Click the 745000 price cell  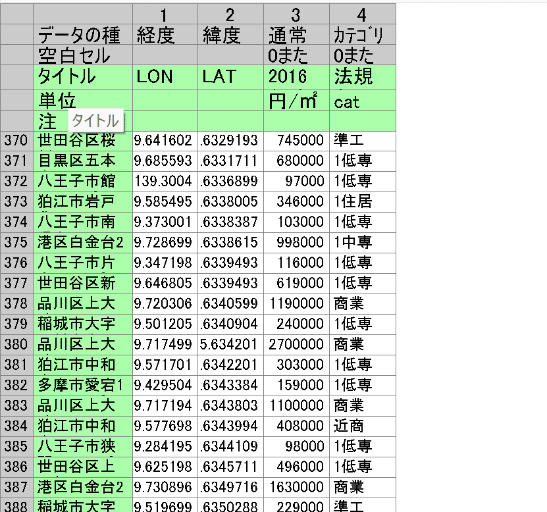(296, 141)
